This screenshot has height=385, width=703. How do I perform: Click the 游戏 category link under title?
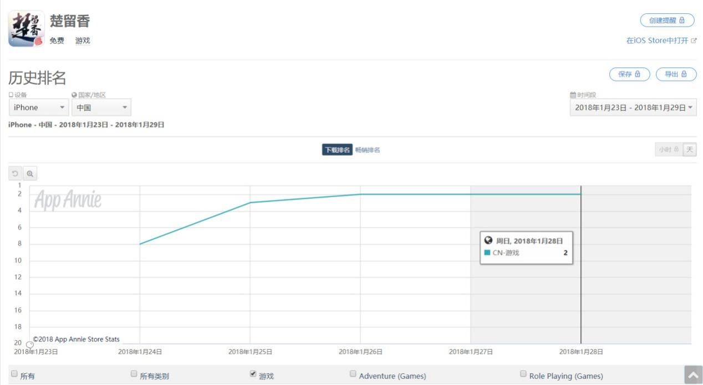coord(83,41)
